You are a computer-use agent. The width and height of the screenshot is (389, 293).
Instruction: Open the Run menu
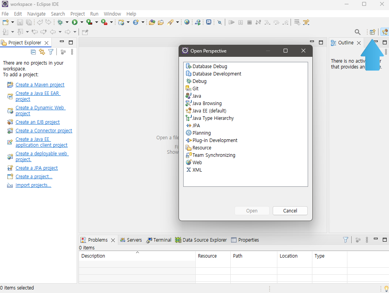tap(94, 14)
